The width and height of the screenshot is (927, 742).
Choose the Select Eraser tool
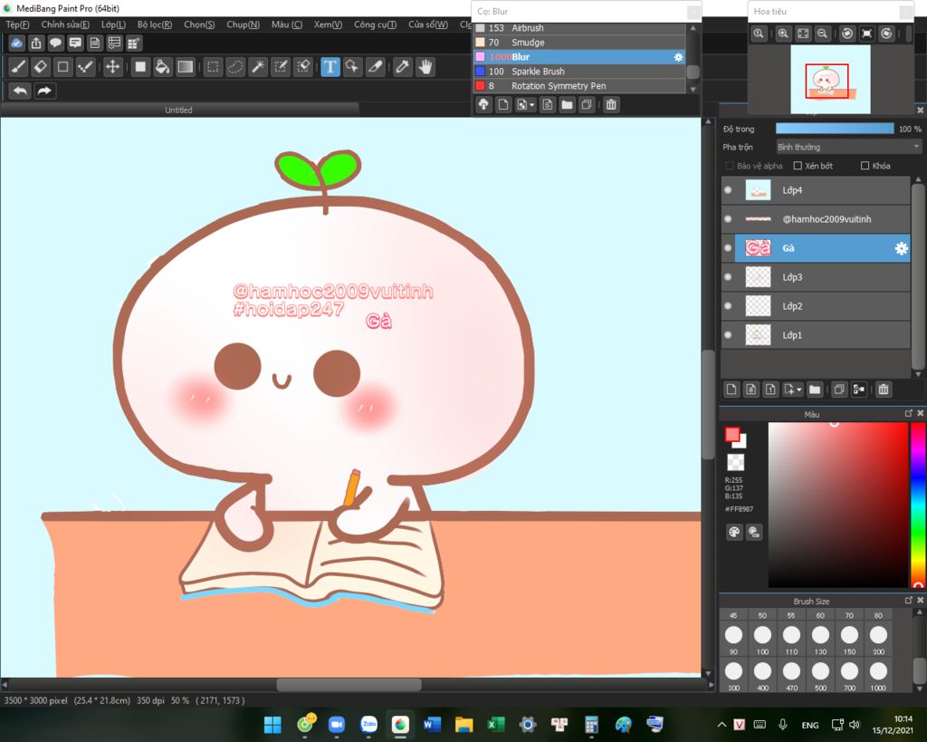click(x=303, y=67)
